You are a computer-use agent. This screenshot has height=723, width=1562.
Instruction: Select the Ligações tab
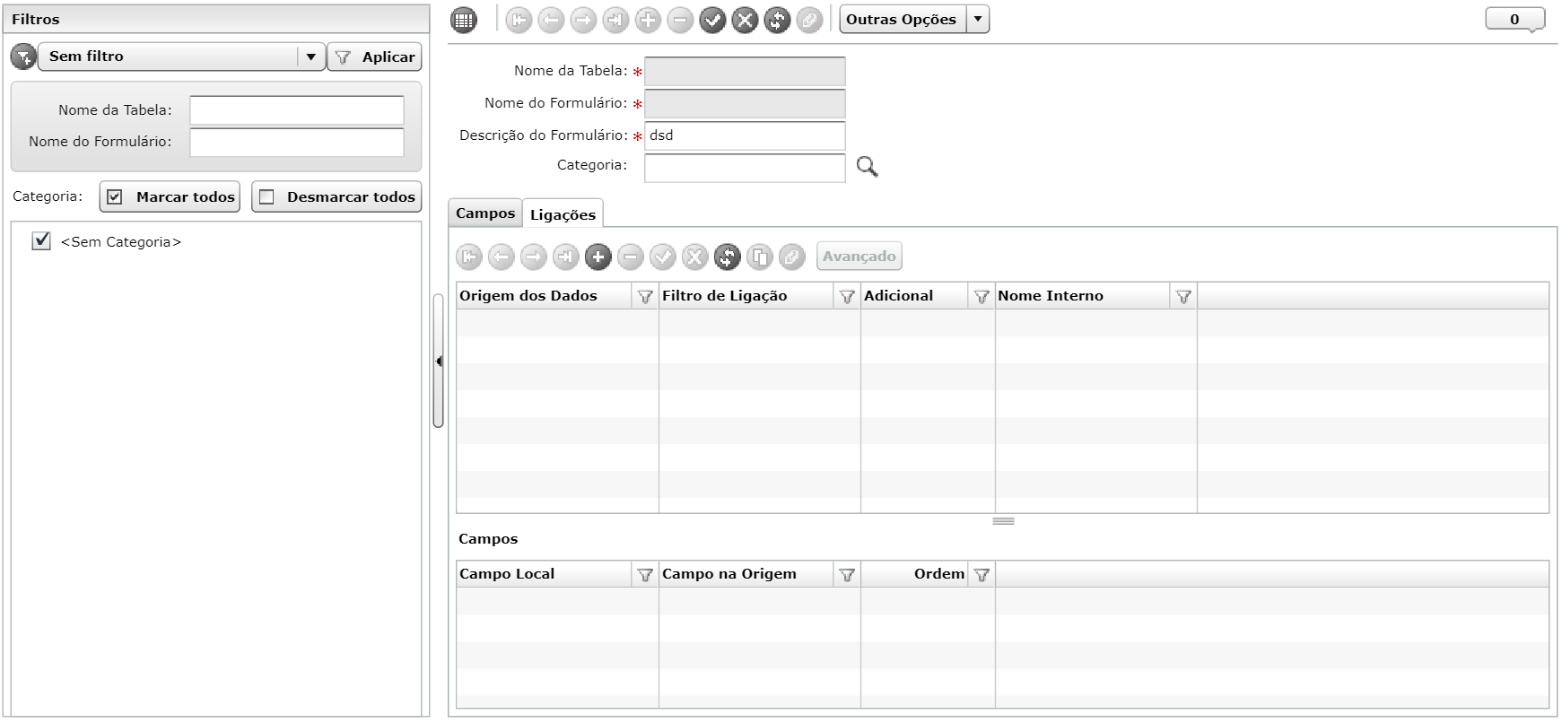563,214
